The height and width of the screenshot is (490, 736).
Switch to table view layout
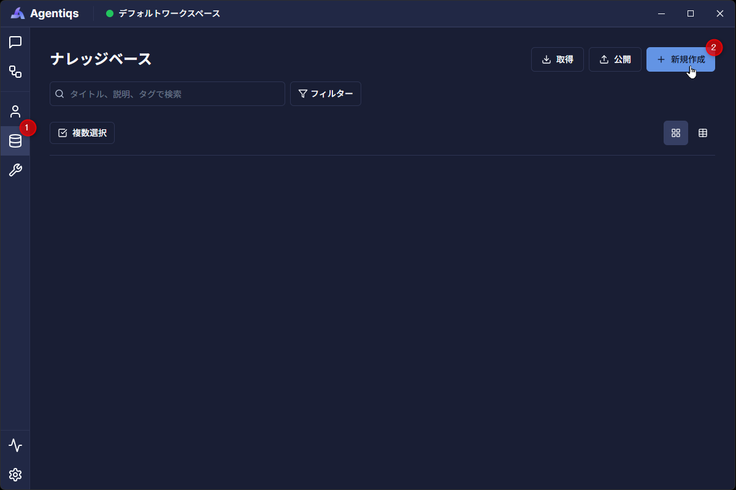point(703,133)
